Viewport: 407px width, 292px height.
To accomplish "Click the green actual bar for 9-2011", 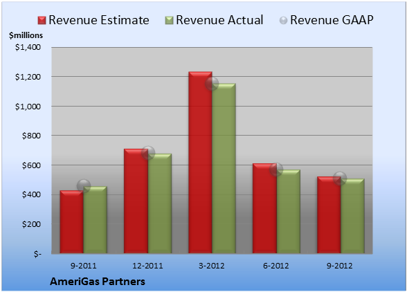I will click(x=96, y=220).
